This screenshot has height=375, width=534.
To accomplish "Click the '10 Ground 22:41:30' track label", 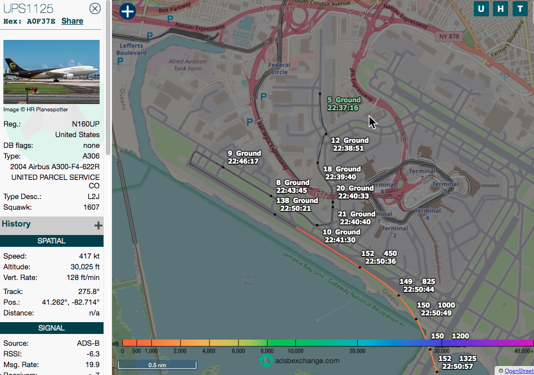I will 341,236.
